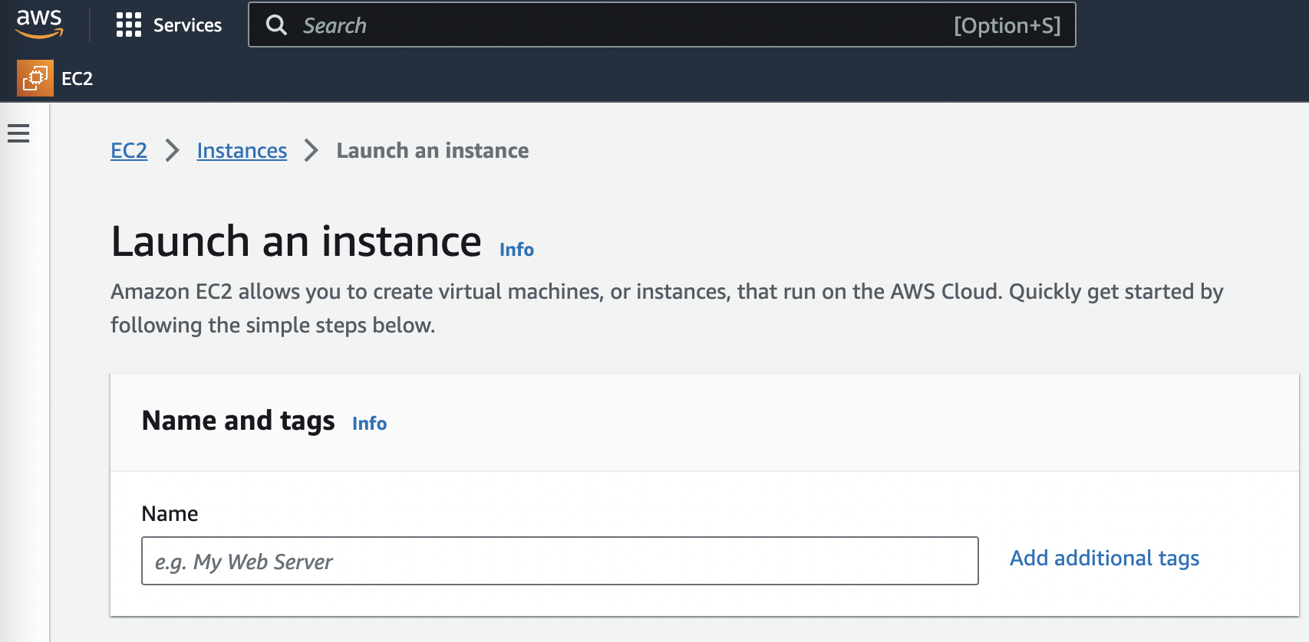Open the Services grid icon
Image resolution: width=1309 pixels, height=642 pixels.
pyautogui.click(x=129, y=25)
